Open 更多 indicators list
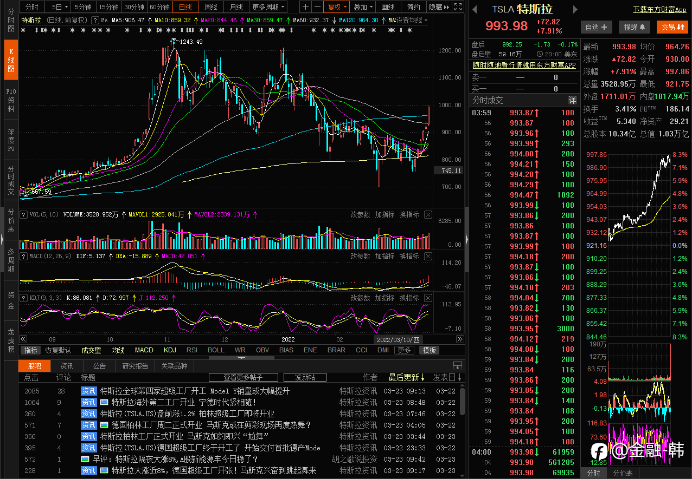Viewport: 692px width, 479px height. click(x=405, y=350)
